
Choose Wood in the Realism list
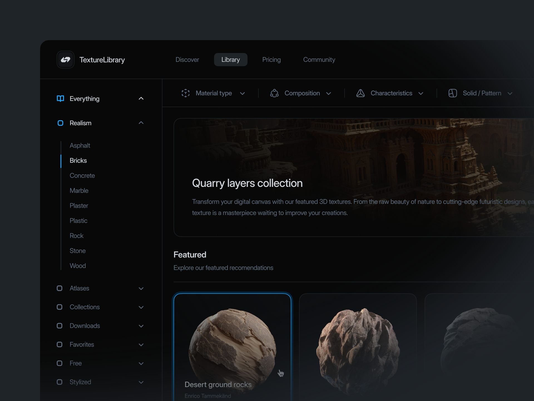pyautogui.click(x=78, y=266)
